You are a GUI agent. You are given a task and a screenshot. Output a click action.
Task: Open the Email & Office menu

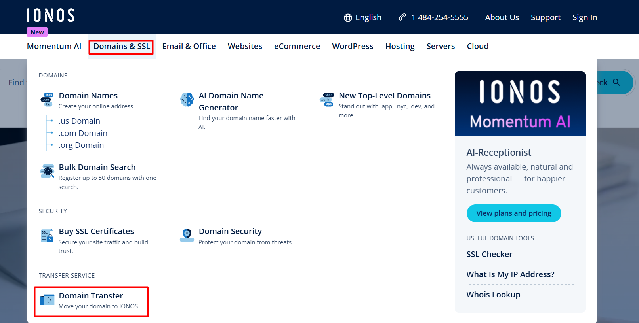(x=189, y=46)
